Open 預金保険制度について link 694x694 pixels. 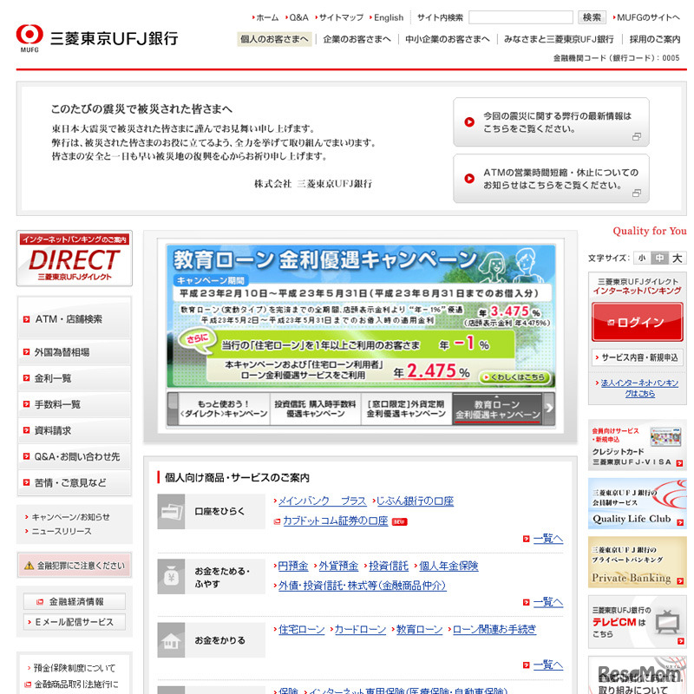75,668
